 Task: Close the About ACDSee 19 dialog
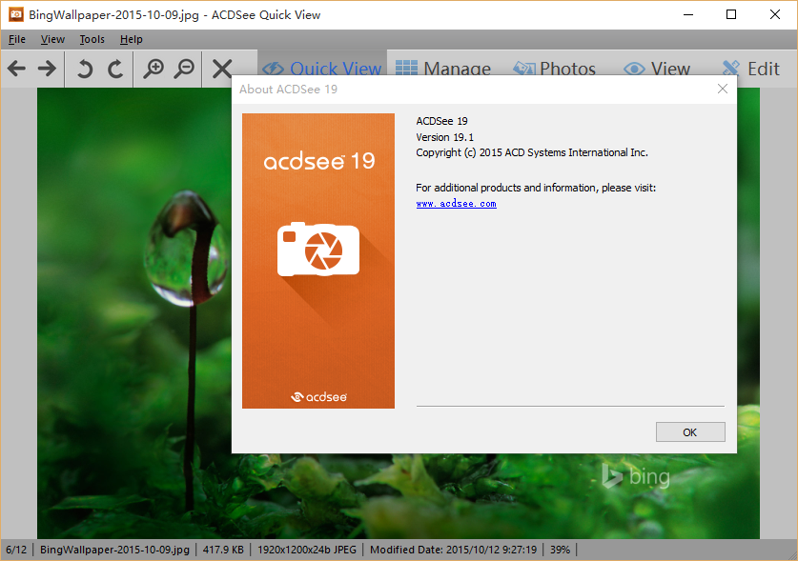pos(723,89)
